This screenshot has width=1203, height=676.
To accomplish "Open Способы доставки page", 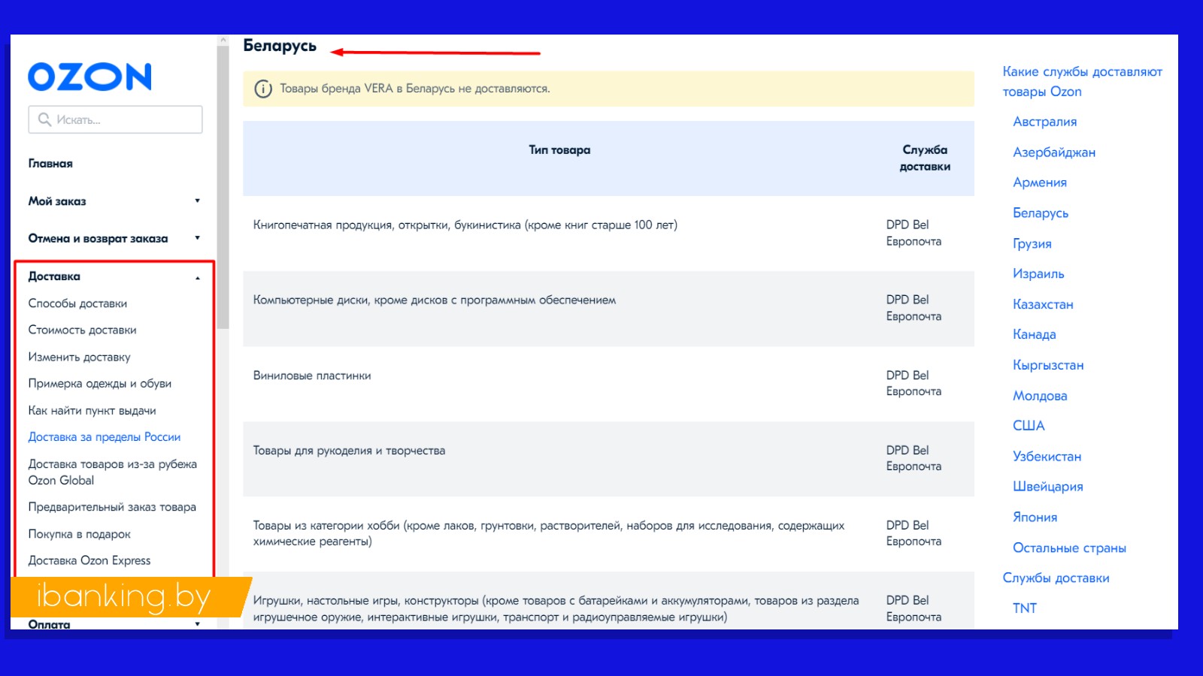I will [77, 303].
